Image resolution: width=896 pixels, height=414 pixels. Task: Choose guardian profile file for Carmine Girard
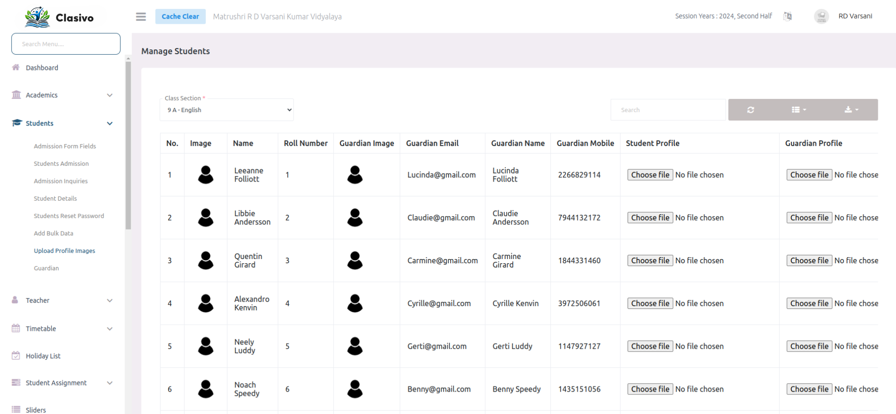coord(809,260)
